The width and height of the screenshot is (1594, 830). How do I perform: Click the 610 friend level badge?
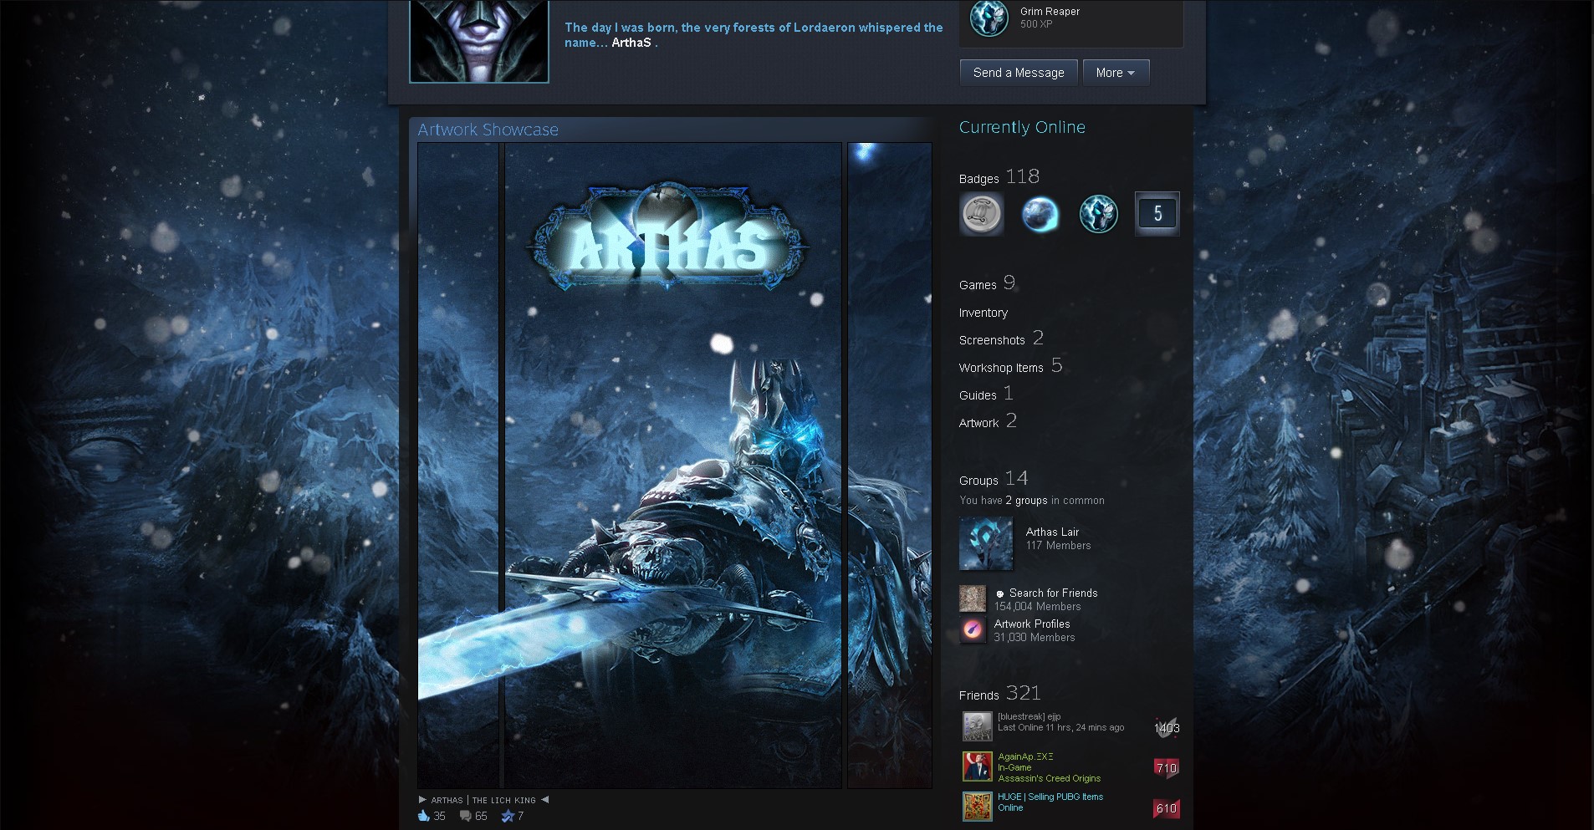click(x=1167, y=808)
